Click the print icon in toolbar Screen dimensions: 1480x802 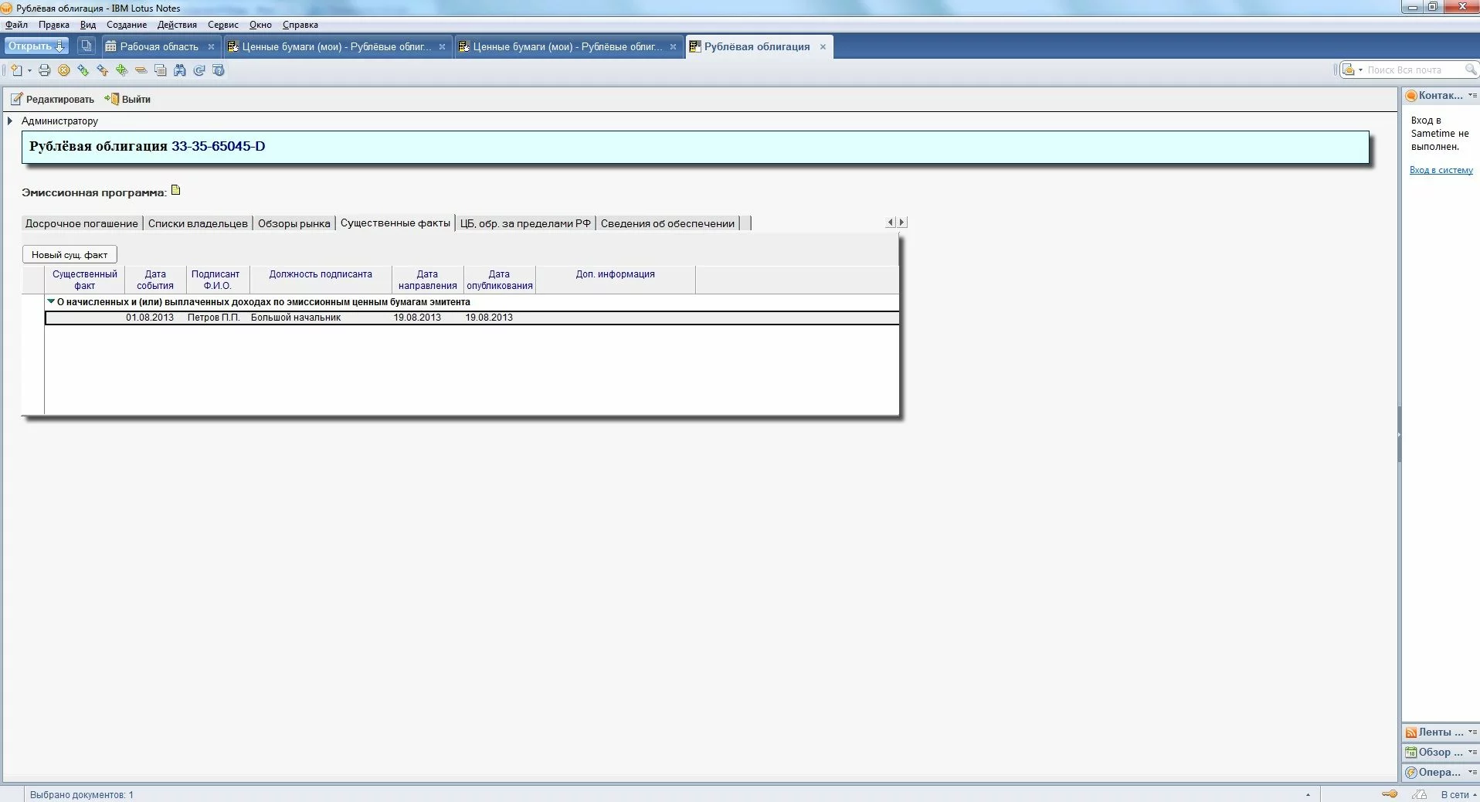[x=45, y=70]
